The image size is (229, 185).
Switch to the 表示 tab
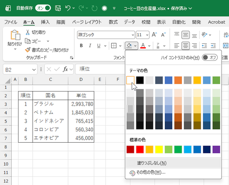161,22
